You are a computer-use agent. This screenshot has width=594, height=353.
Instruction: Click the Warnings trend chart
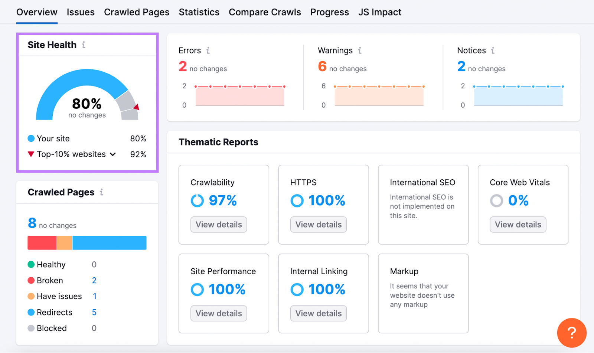(x=379, y=96)
